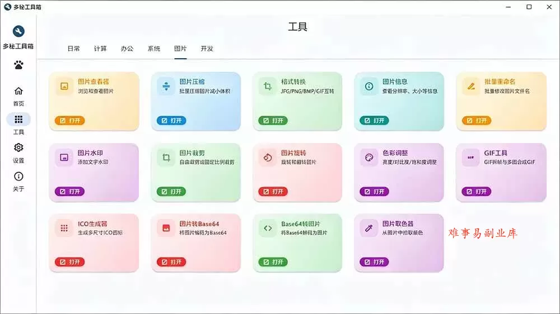Click the 批量修改图片文件名 description
Image resolution: width=560 pixels, height=314 pixels.
507,91
